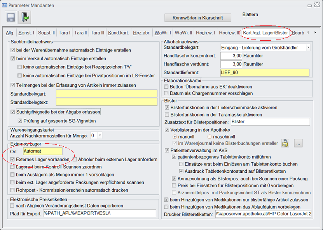The width and height of the screenshot is (323, 230).
Task: Click the Blättern label
Action: [250, 15]
